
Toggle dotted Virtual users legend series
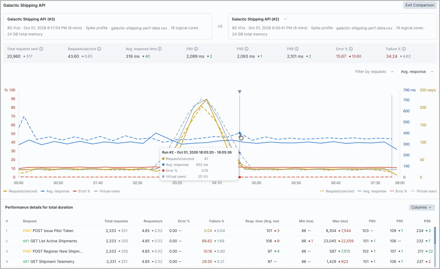tap(424, 191)
